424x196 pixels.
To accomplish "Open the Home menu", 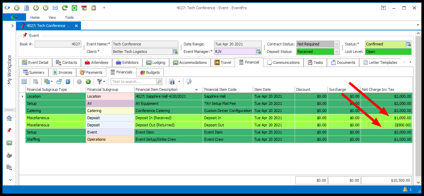I will (x=35, y=17).
